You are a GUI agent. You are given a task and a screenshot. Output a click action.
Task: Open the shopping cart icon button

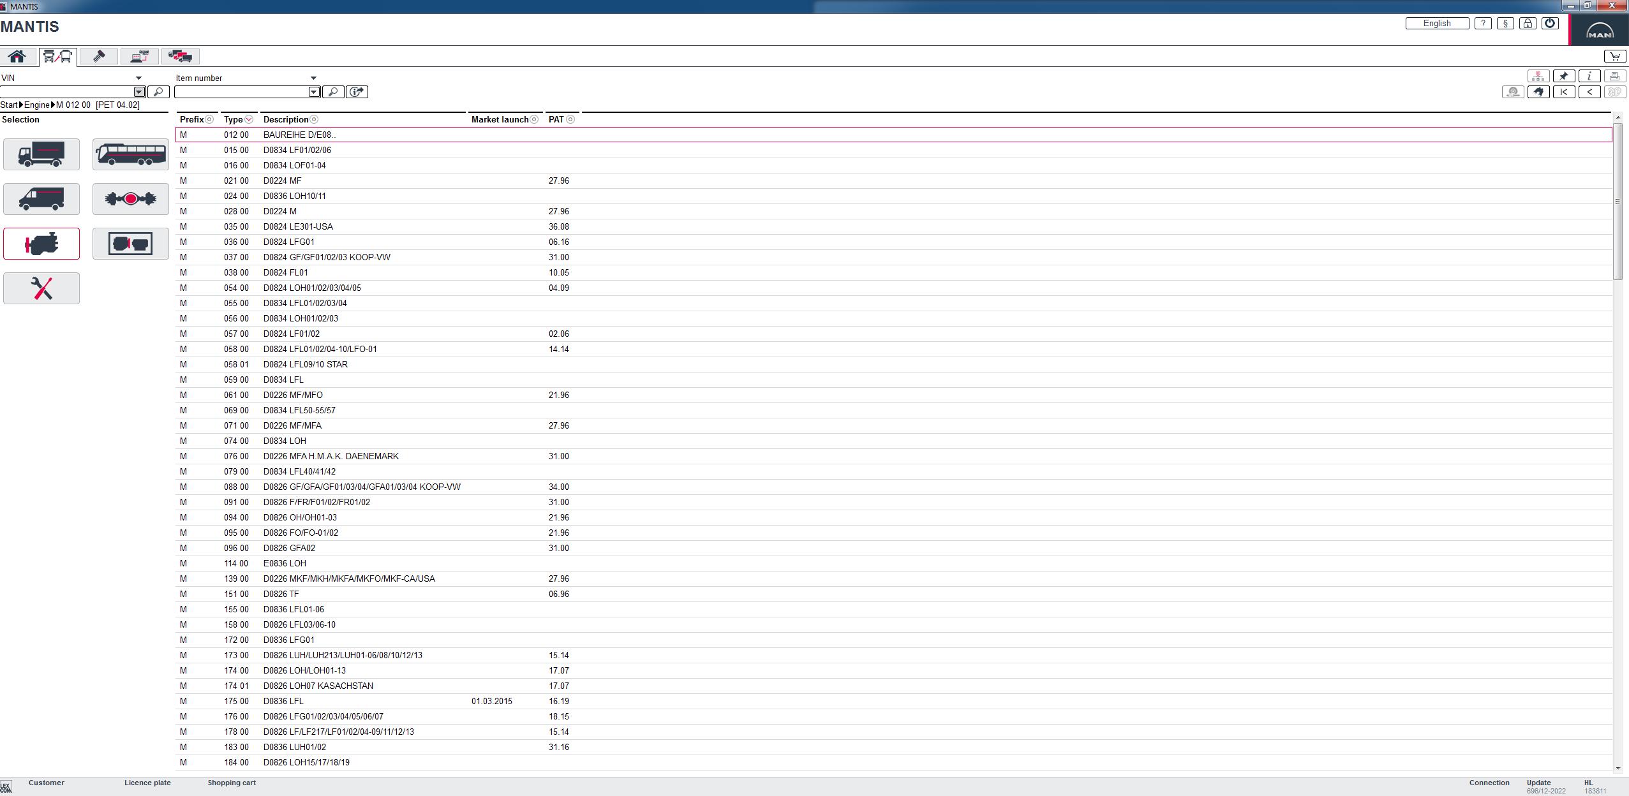pos(1614,56)
